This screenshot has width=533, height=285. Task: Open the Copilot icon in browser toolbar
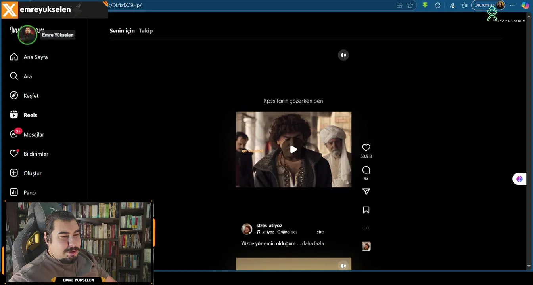point(525,5)
